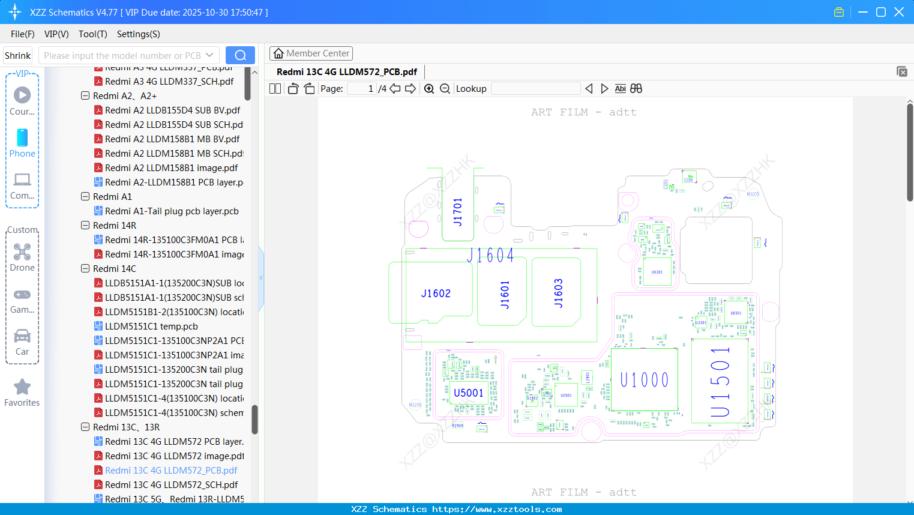
Task: Click the Shrink button
Action: click(17, 55)
